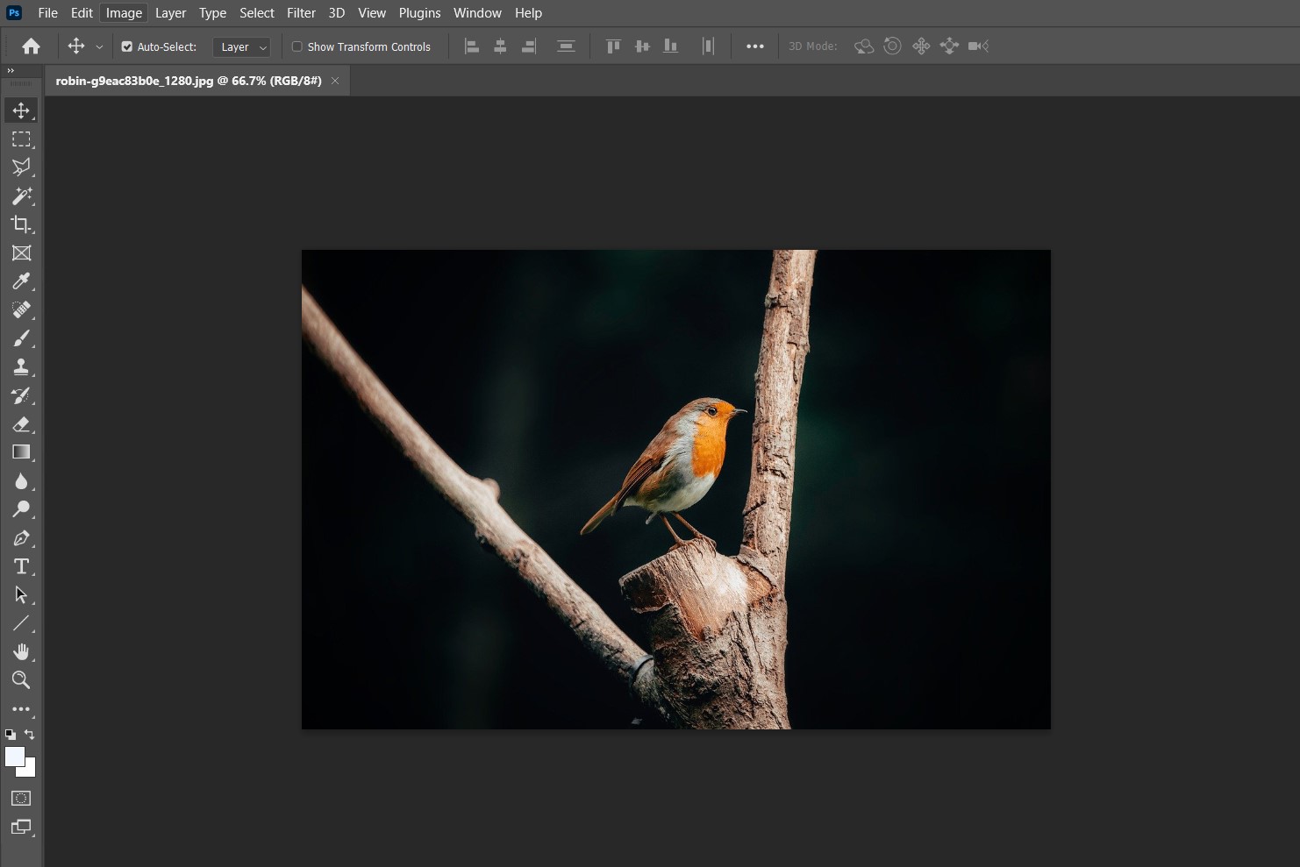Screen dimensions: 1300x867
Task: Choose the History Brush tool
Action: coord(21,395)
